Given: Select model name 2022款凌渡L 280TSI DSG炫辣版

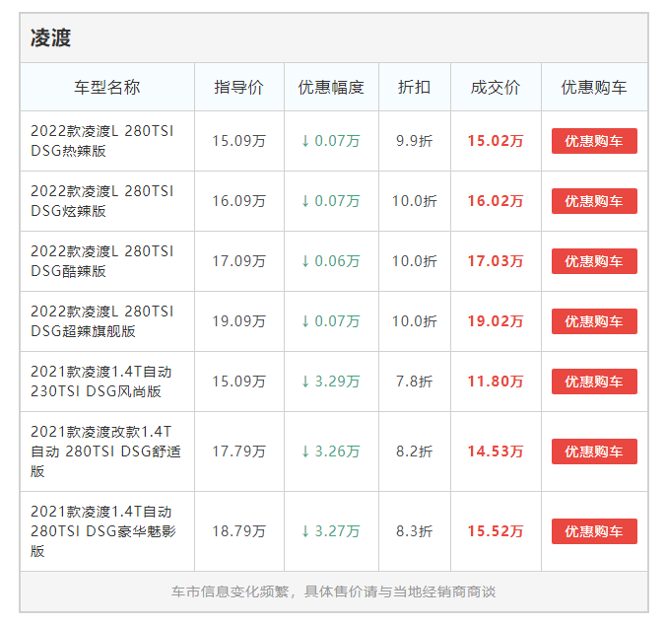Looking at the screenshot, I should click(x=102, y=201).
